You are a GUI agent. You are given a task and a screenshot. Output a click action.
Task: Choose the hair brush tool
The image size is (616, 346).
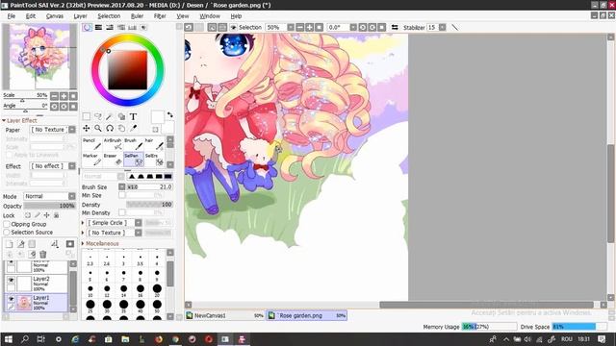[154, 144]
